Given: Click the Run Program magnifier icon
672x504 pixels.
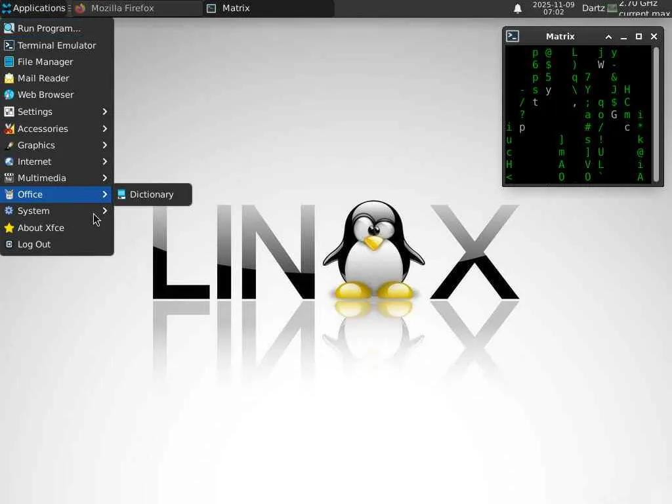Looking at the screenshot, I should click(x=9, y=28).
